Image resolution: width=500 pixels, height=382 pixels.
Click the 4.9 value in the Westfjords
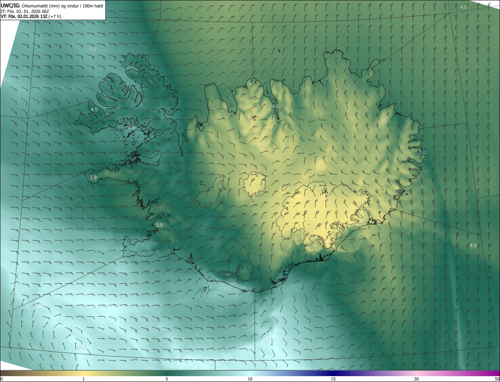94,110
